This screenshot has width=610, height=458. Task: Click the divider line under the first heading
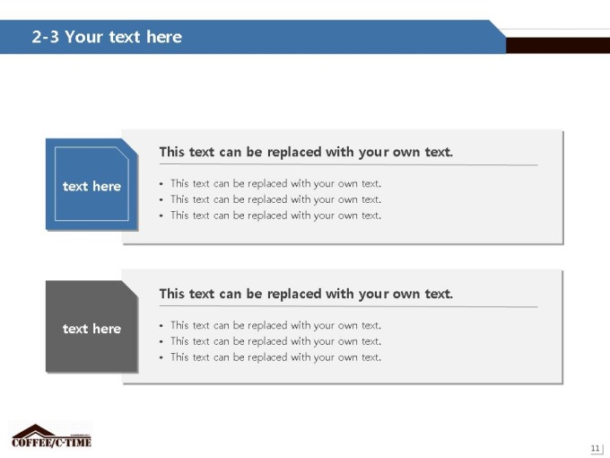point(349,164)
